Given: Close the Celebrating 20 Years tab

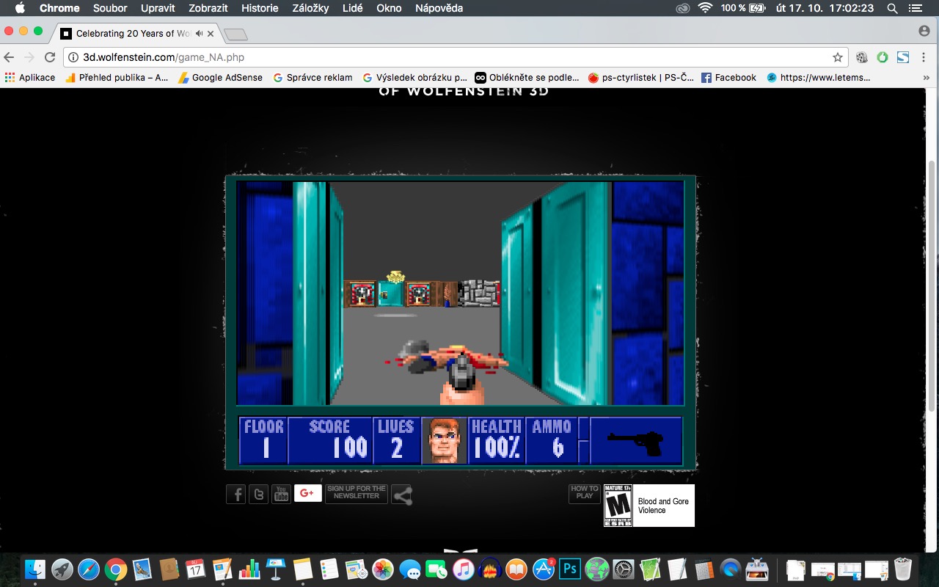Looking at the screenshot, I should 211,34.
